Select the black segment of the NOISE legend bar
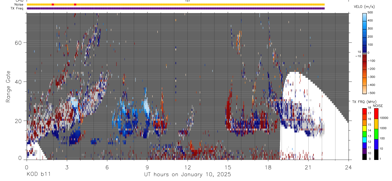 pos(376,154)
